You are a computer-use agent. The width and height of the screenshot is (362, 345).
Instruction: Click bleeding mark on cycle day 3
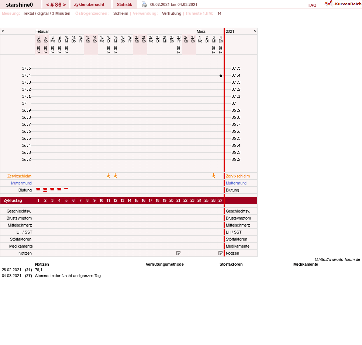pos(52,189)
